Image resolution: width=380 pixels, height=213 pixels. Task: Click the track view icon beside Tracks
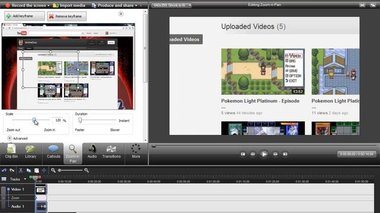(4, 179)
